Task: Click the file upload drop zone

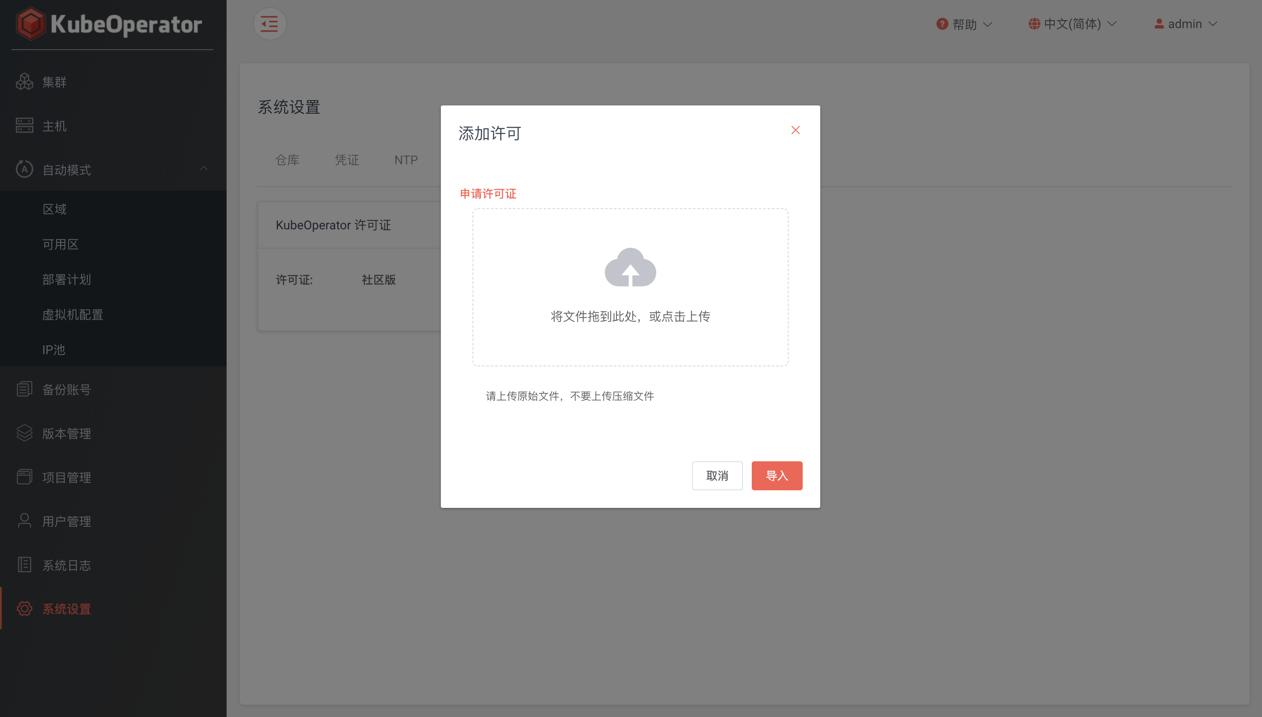Action: pyautogui.click(x=630, y=287)
